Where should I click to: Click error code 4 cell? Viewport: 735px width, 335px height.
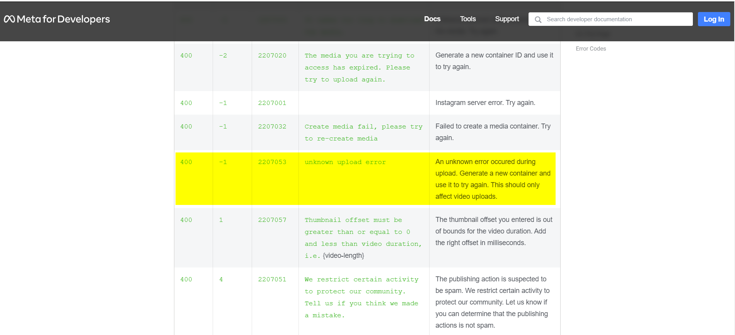[x=221, y=279]
